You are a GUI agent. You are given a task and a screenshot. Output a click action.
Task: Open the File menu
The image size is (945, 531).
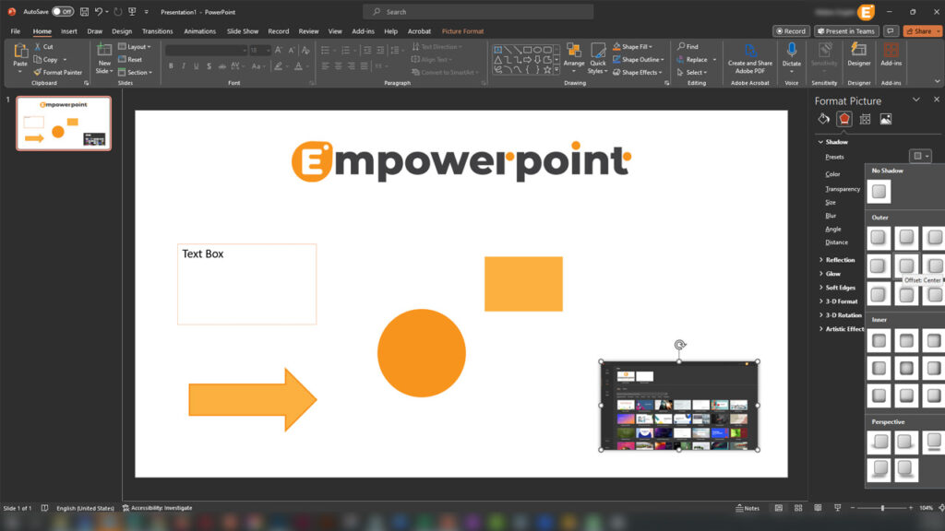coord(16,31)
